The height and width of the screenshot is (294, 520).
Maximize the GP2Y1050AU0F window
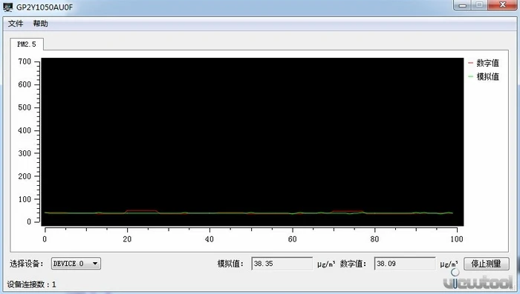click(x=480, y=5)
